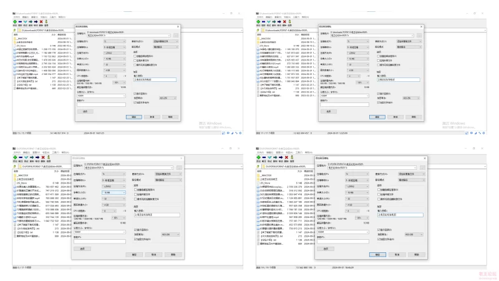Open View menu in top-right window
This screenshot has width=499, height=281.
point(278,17)
